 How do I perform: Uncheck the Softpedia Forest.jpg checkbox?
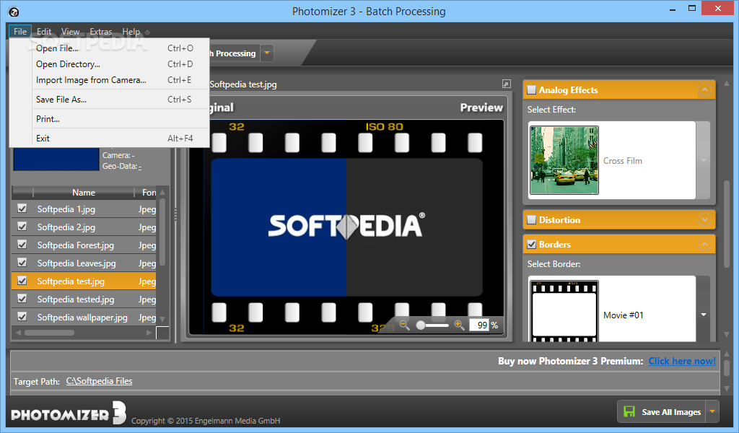[22, 245]
